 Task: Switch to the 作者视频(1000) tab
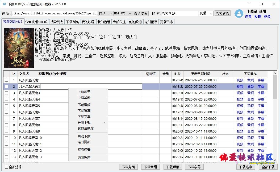pyautogui.click(x=36, y=22)
